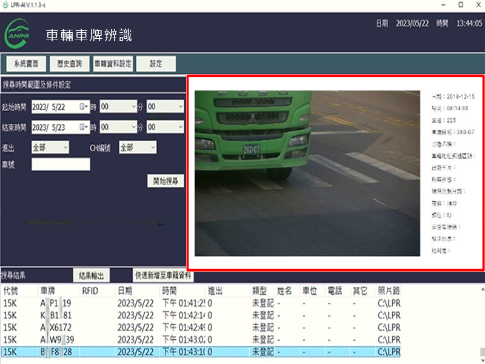
Task: Switch to the 歷史查詢 tab
Action: [x=69, y=63]
